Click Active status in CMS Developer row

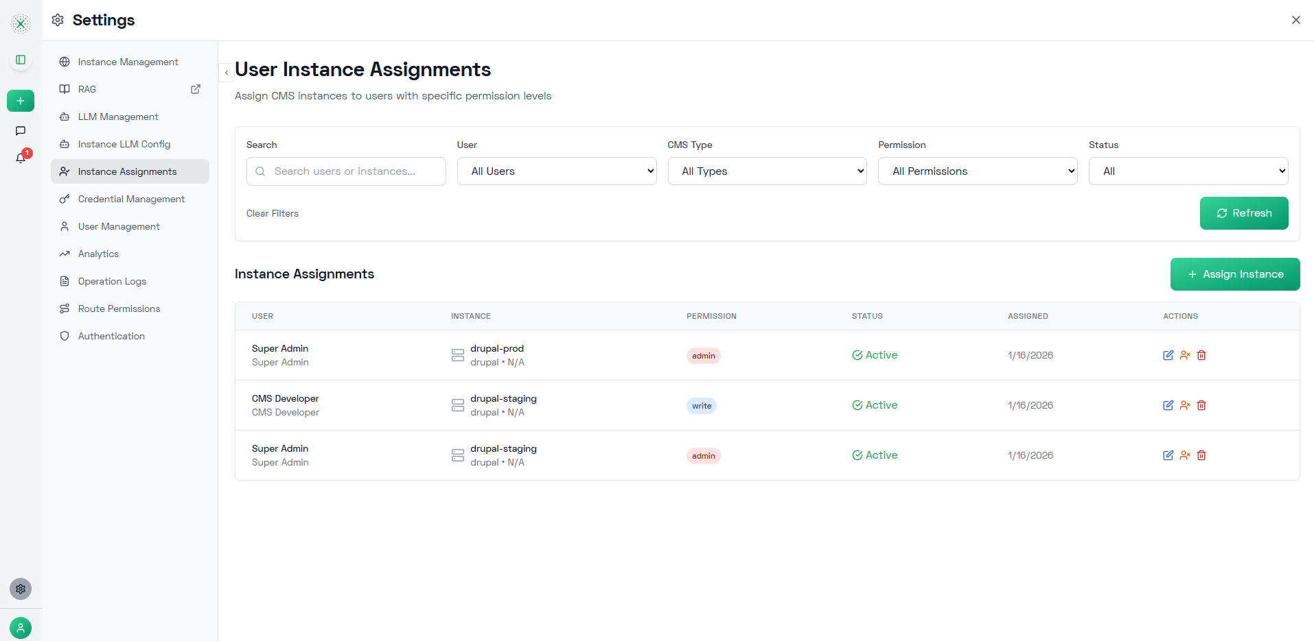(x=875, y=405)
